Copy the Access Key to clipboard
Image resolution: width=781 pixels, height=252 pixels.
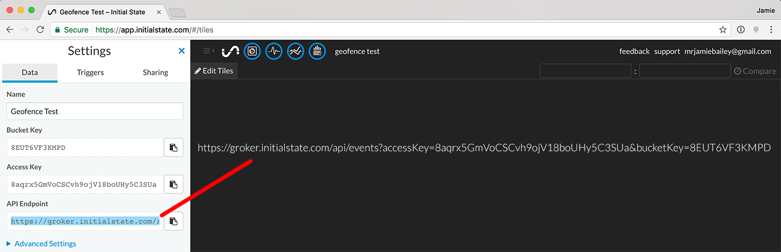[x=174, y=184]
